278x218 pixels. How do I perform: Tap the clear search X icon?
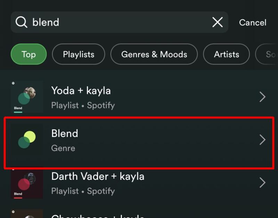218,22
